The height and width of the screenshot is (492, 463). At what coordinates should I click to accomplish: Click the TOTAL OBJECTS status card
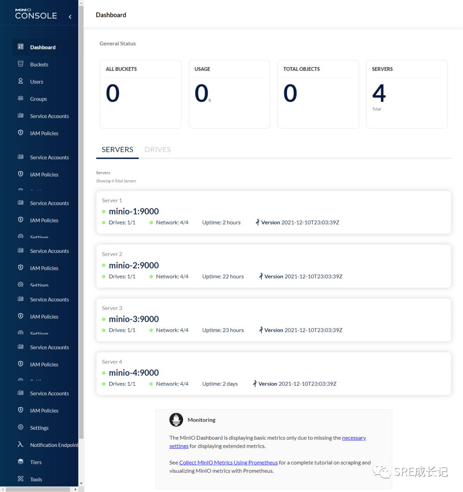pos(318,94)
